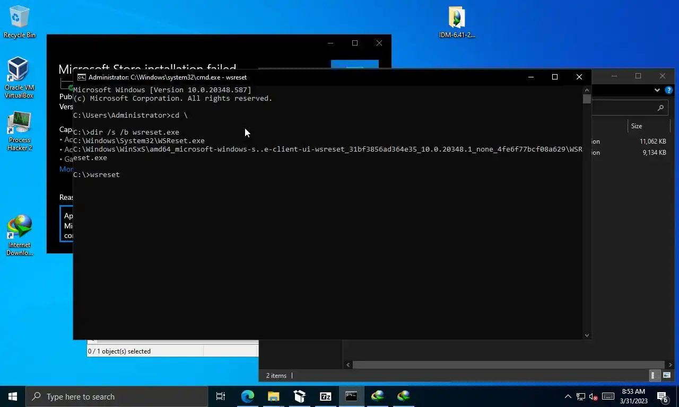Click the '0 / 1 object(s) selected' status text
This screenshot has width=679, height=407.
(x=119, y=351)
